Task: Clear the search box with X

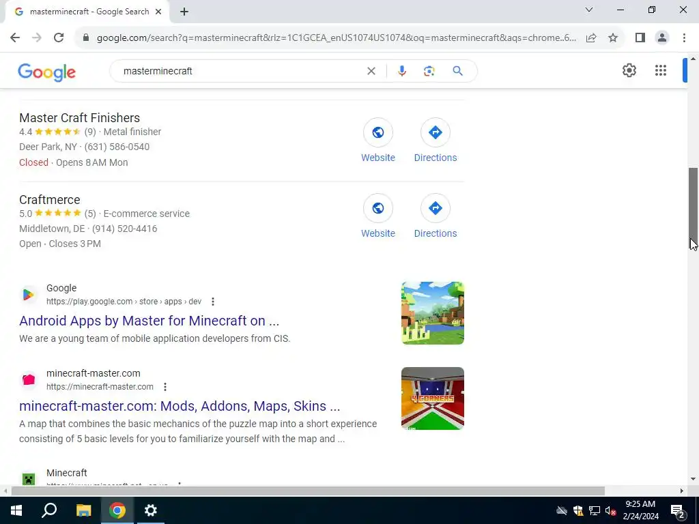Action: (x=371, y=71)
